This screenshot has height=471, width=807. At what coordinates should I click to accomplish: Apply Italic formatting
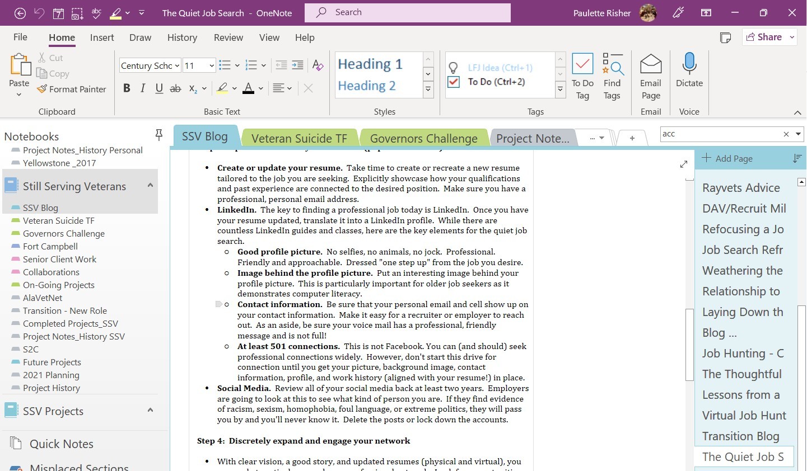(x=143, y=88)
